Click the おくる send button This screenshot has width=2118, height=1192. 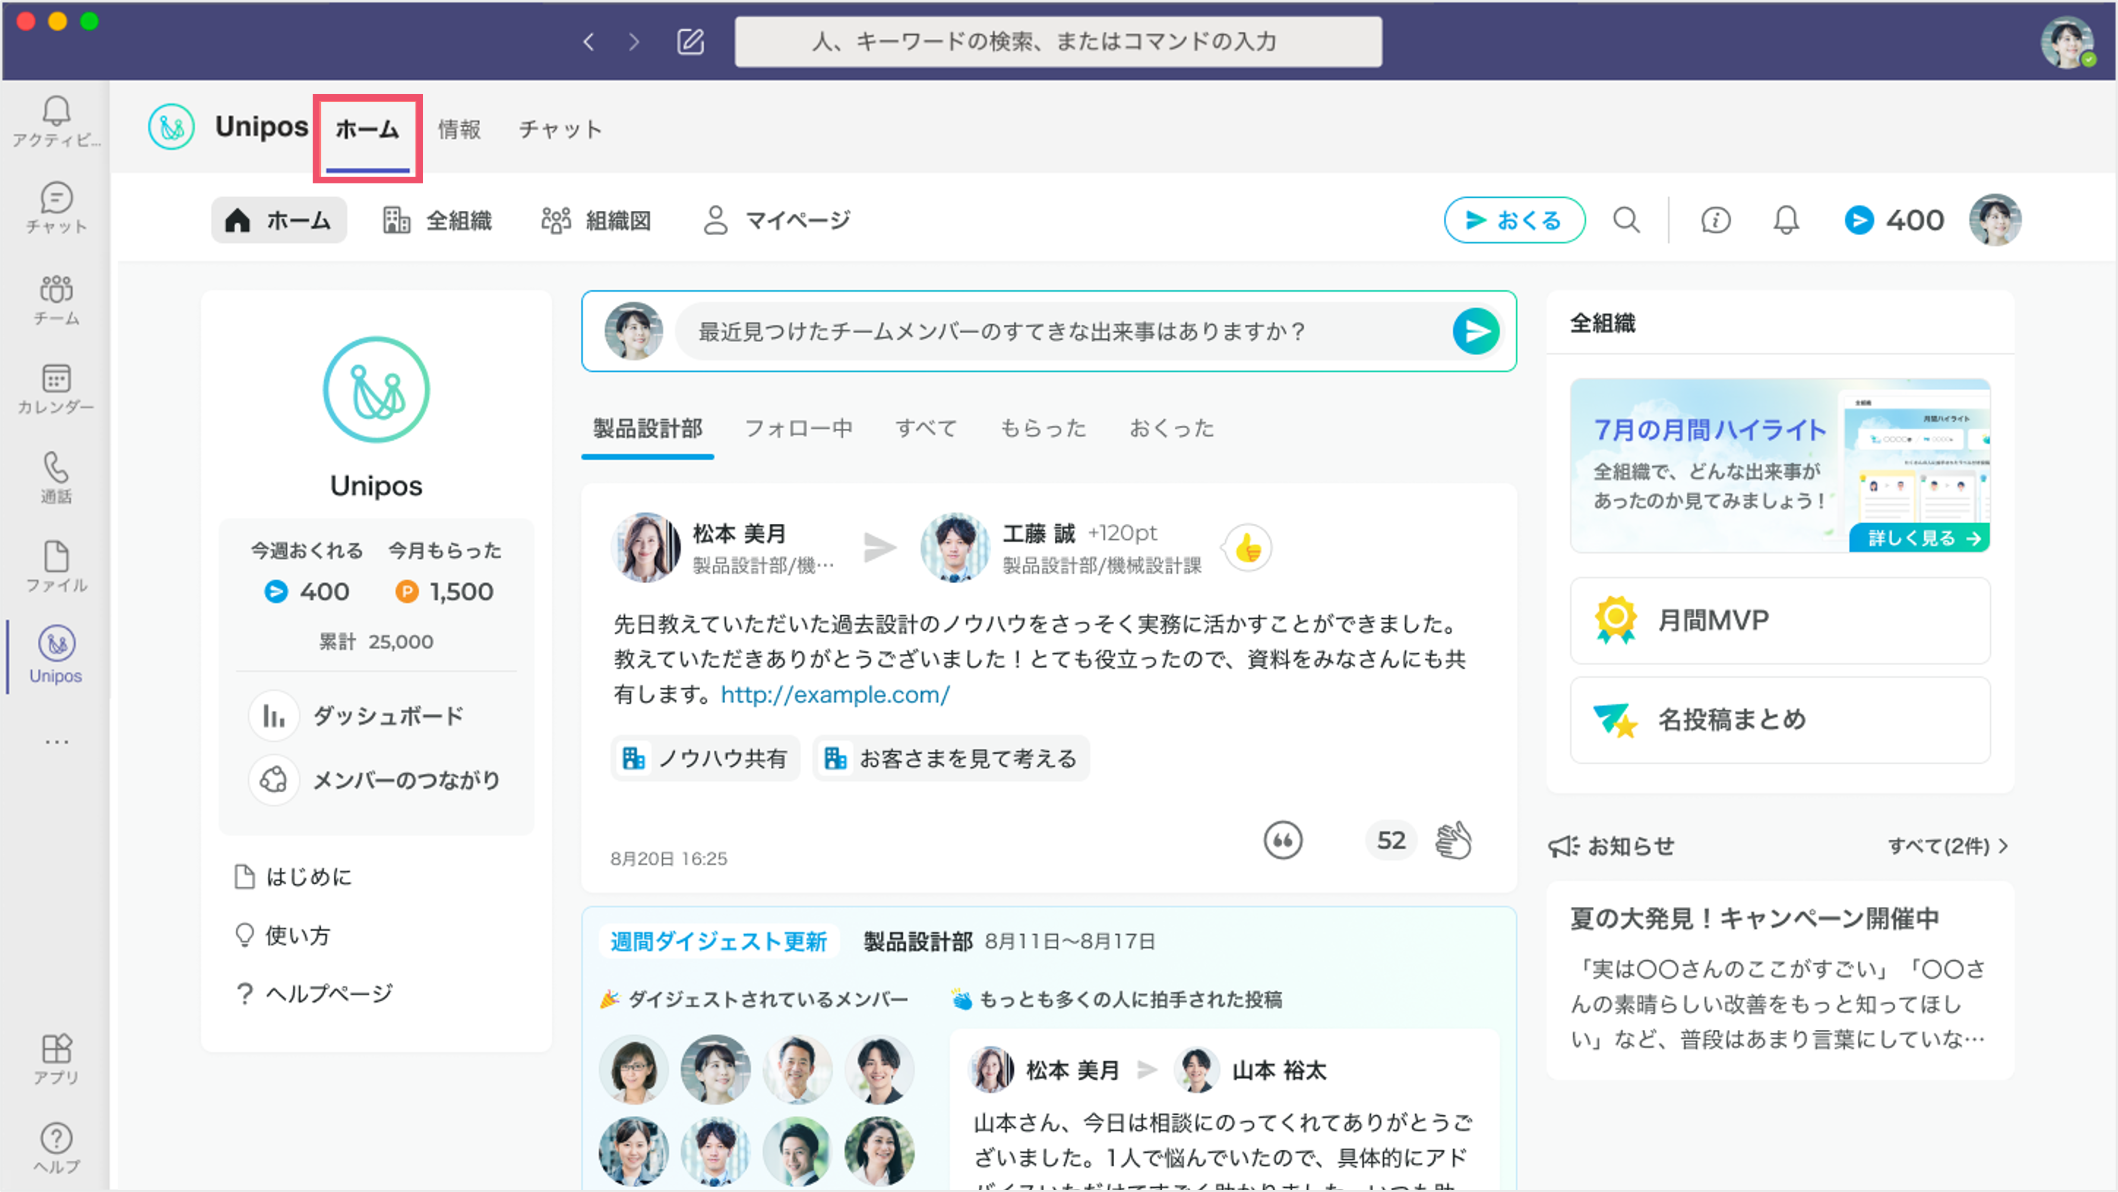pyautogui.click(x=1514, y=220)
